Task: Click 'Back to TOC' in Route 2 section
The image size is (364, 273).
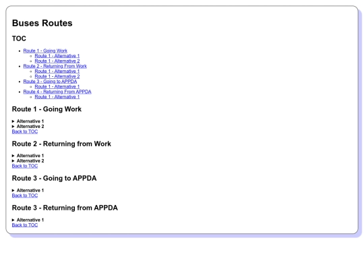Action: [x=25, y=166]
